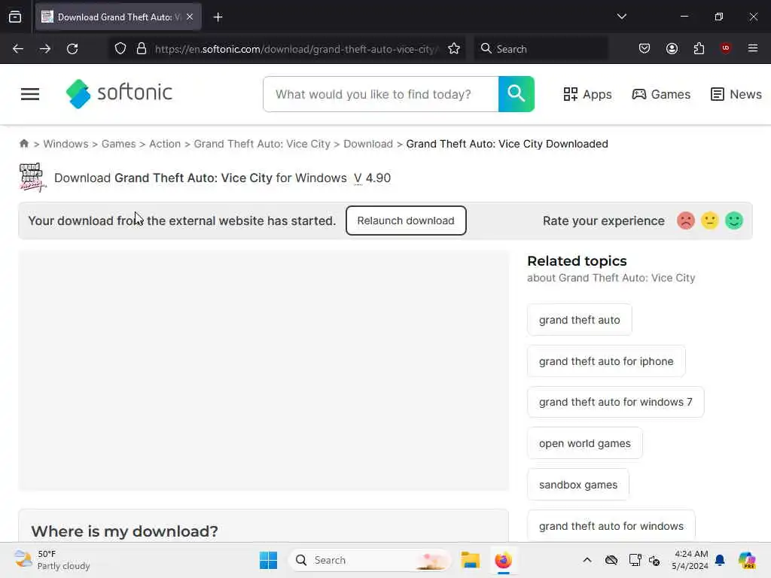Open the weather widget showing 50°F

click(x=52, y=560)
